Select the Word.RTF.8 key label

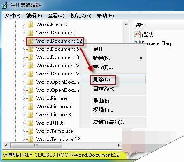point(50,123)
